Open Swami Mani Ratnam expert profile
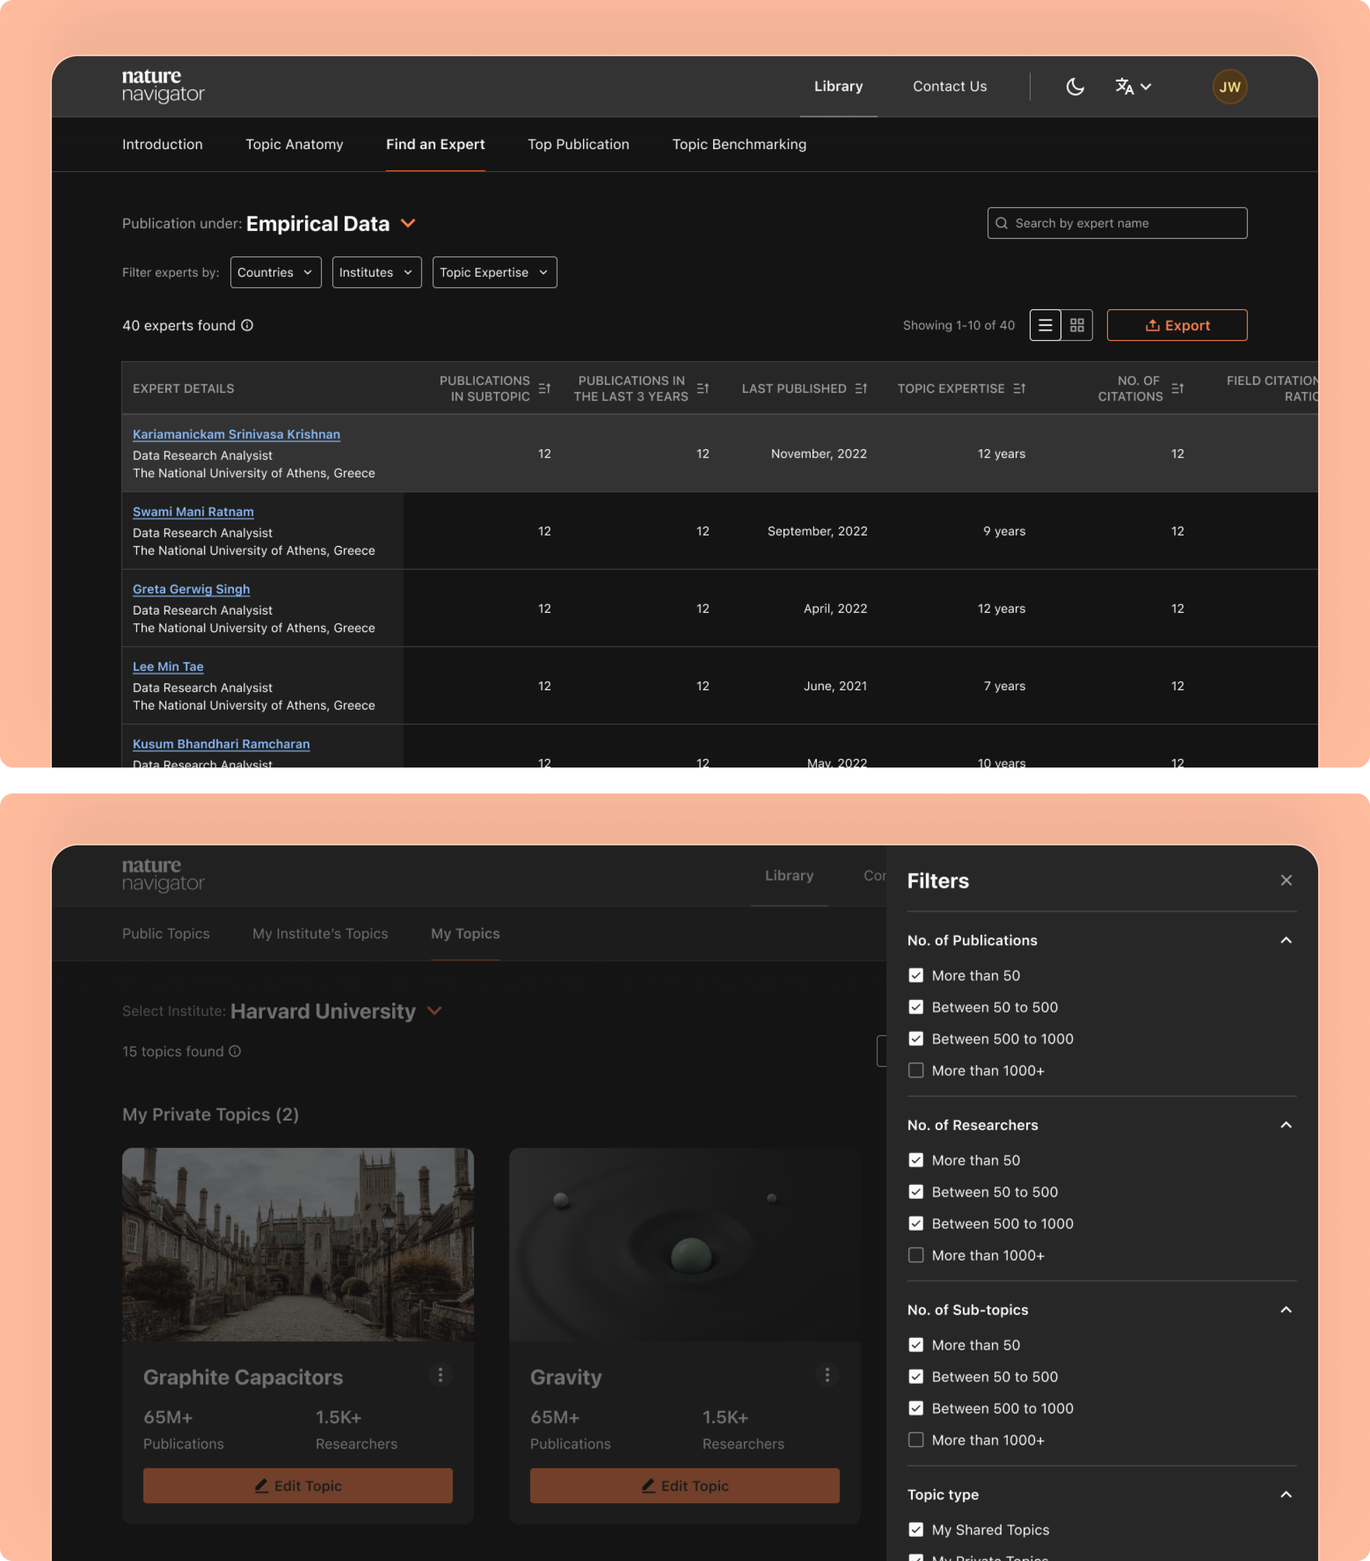Screen dimensions: 1370x1561 [x=193, y=512]
